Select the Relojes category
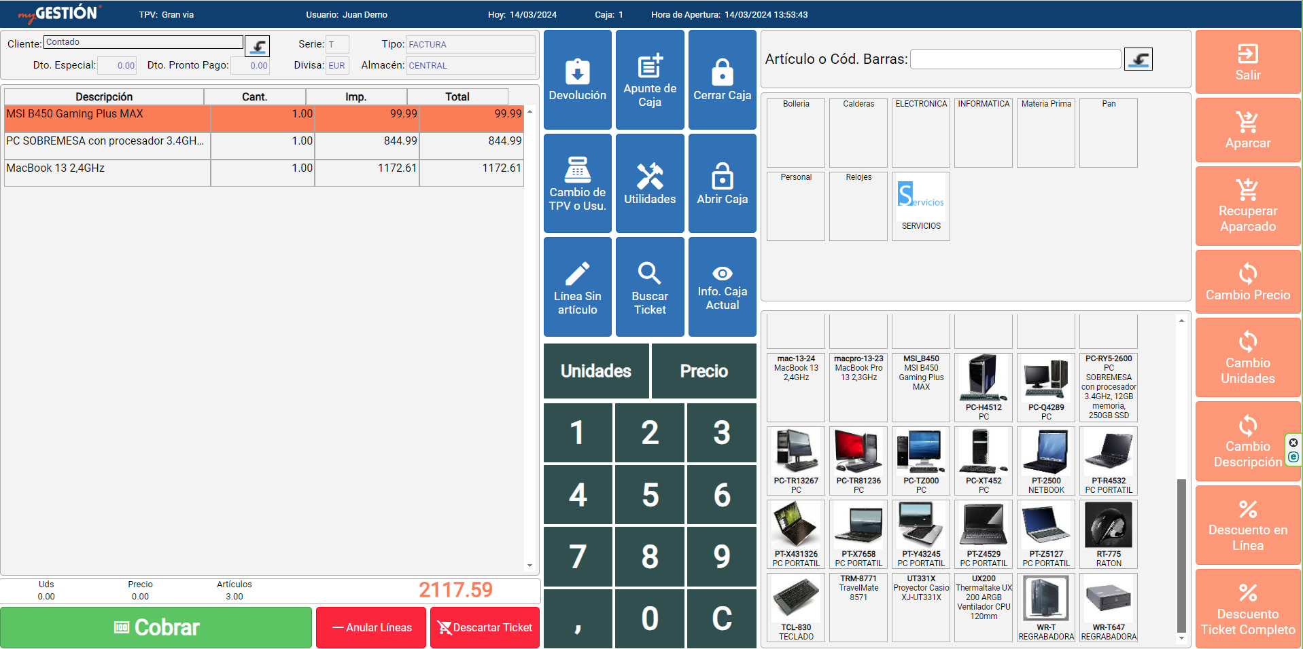This screenshot has height=649, width=1303. pos(858,206)
